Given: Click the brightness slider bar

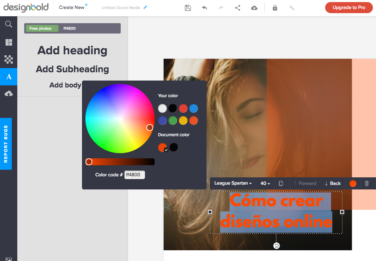Looking at the screenshot, I should [x=121, y=162].
